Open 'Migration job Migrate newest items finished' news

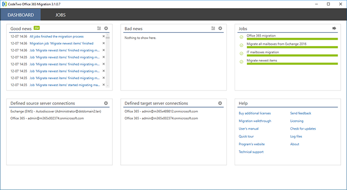[x=62, y=43]
